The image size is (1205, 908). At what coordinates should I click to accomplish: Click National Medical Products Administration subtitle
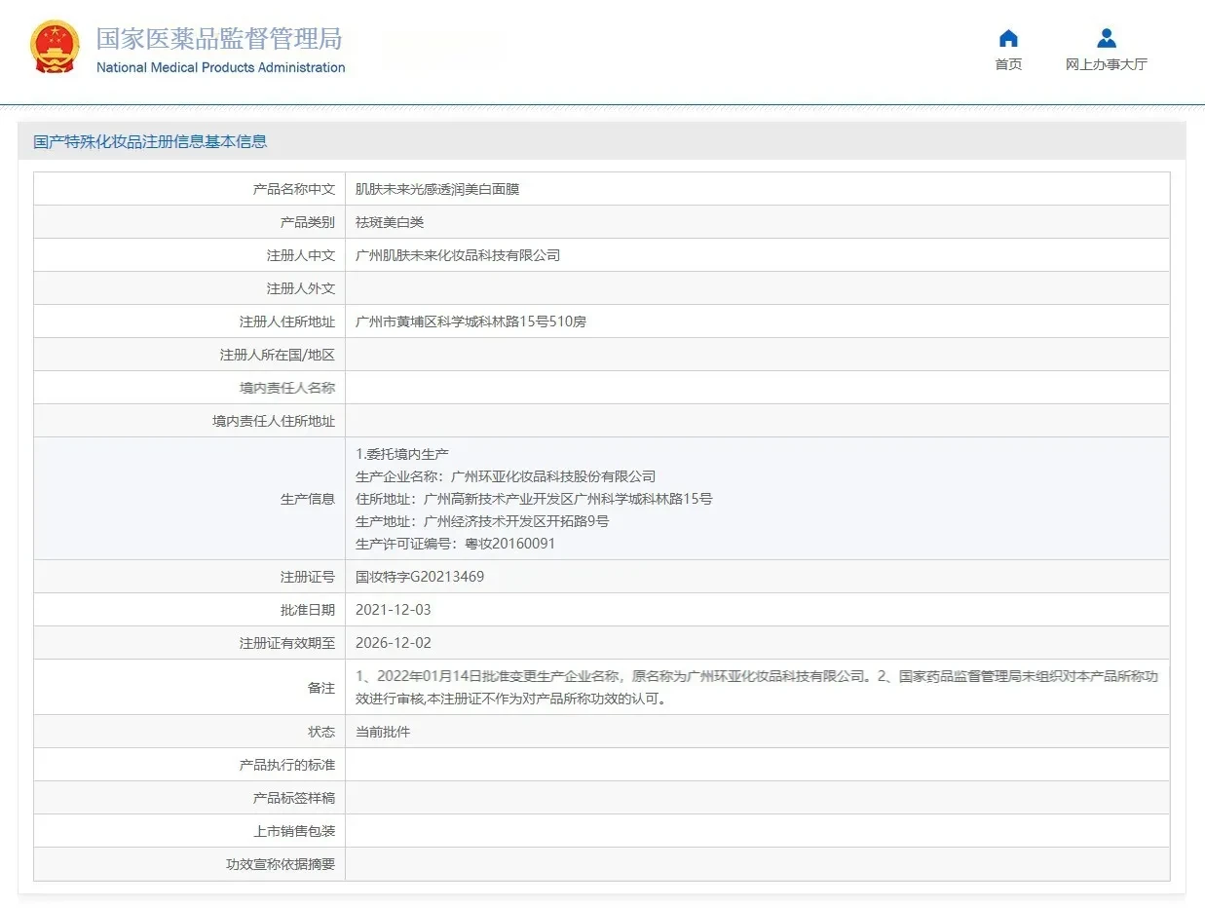(220, 68)
